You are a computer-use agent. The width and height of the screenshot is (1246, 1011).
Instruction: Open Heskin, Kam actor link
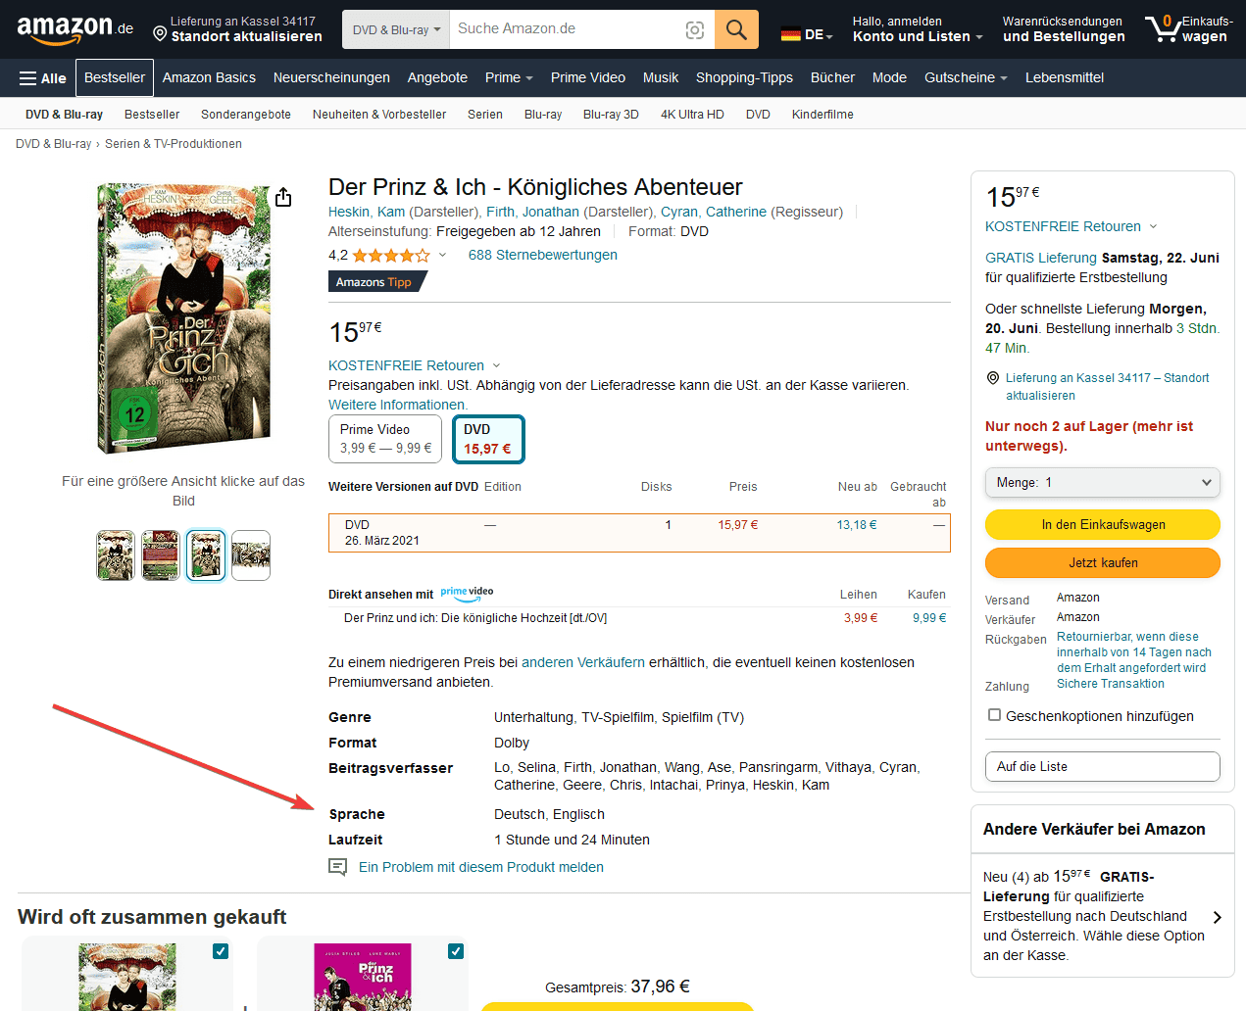coord(367,212)
